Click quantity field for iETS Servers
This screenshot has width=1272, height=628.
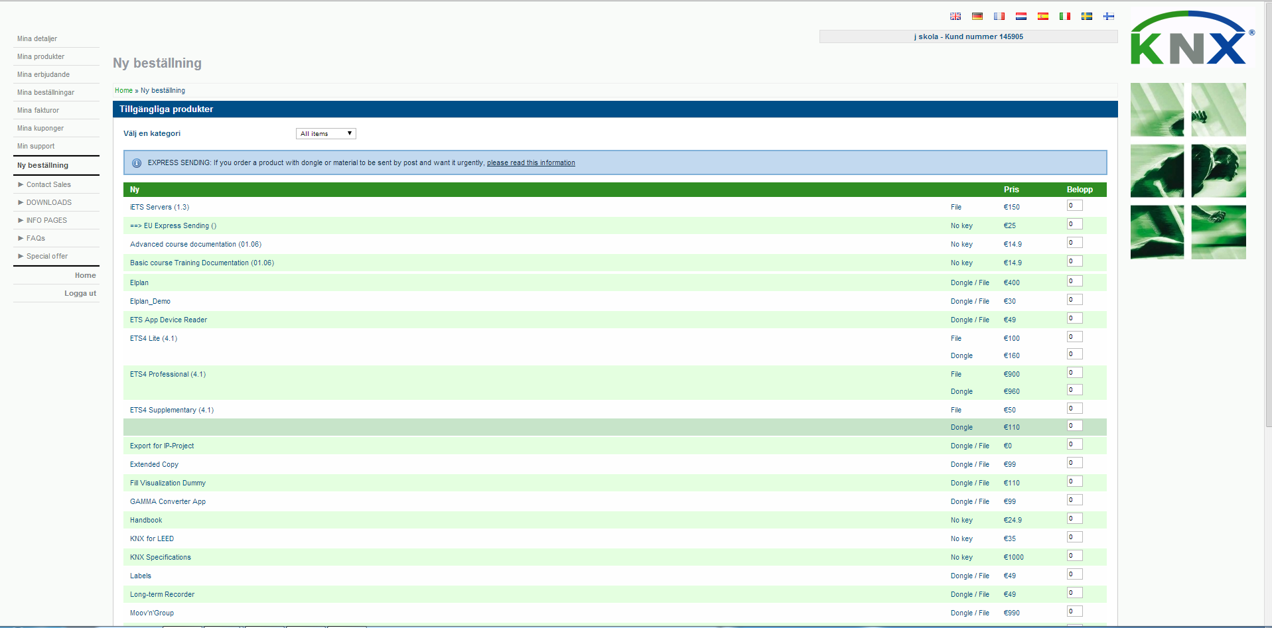coord(1075,206)
